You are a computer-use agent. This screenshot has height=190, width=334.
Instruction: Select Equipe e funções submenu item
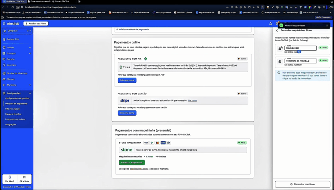(13, 114)
